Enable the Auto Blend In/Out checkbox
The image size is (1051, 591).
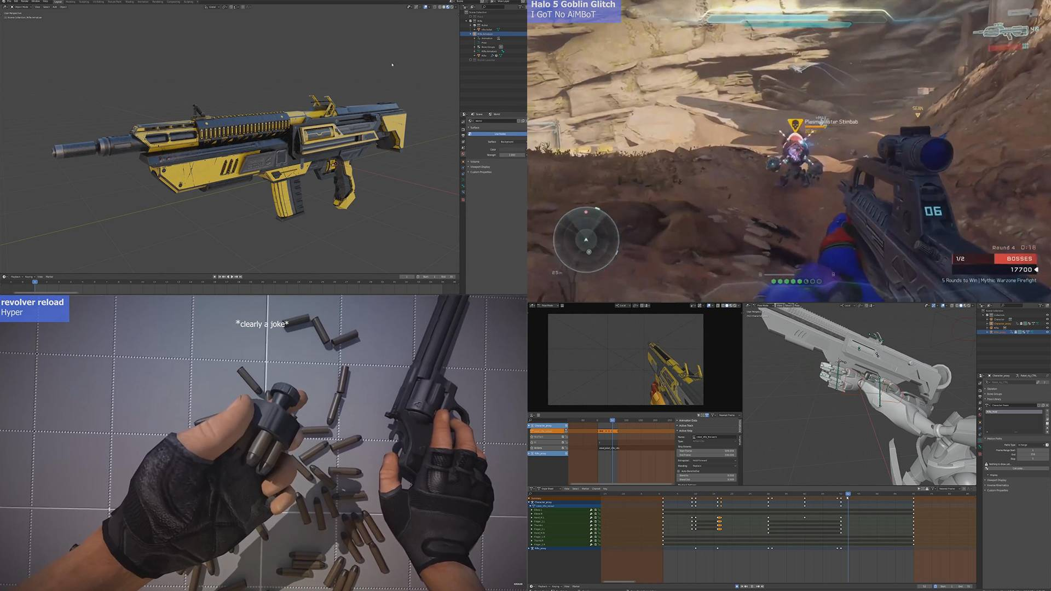[x=678, y=471]
